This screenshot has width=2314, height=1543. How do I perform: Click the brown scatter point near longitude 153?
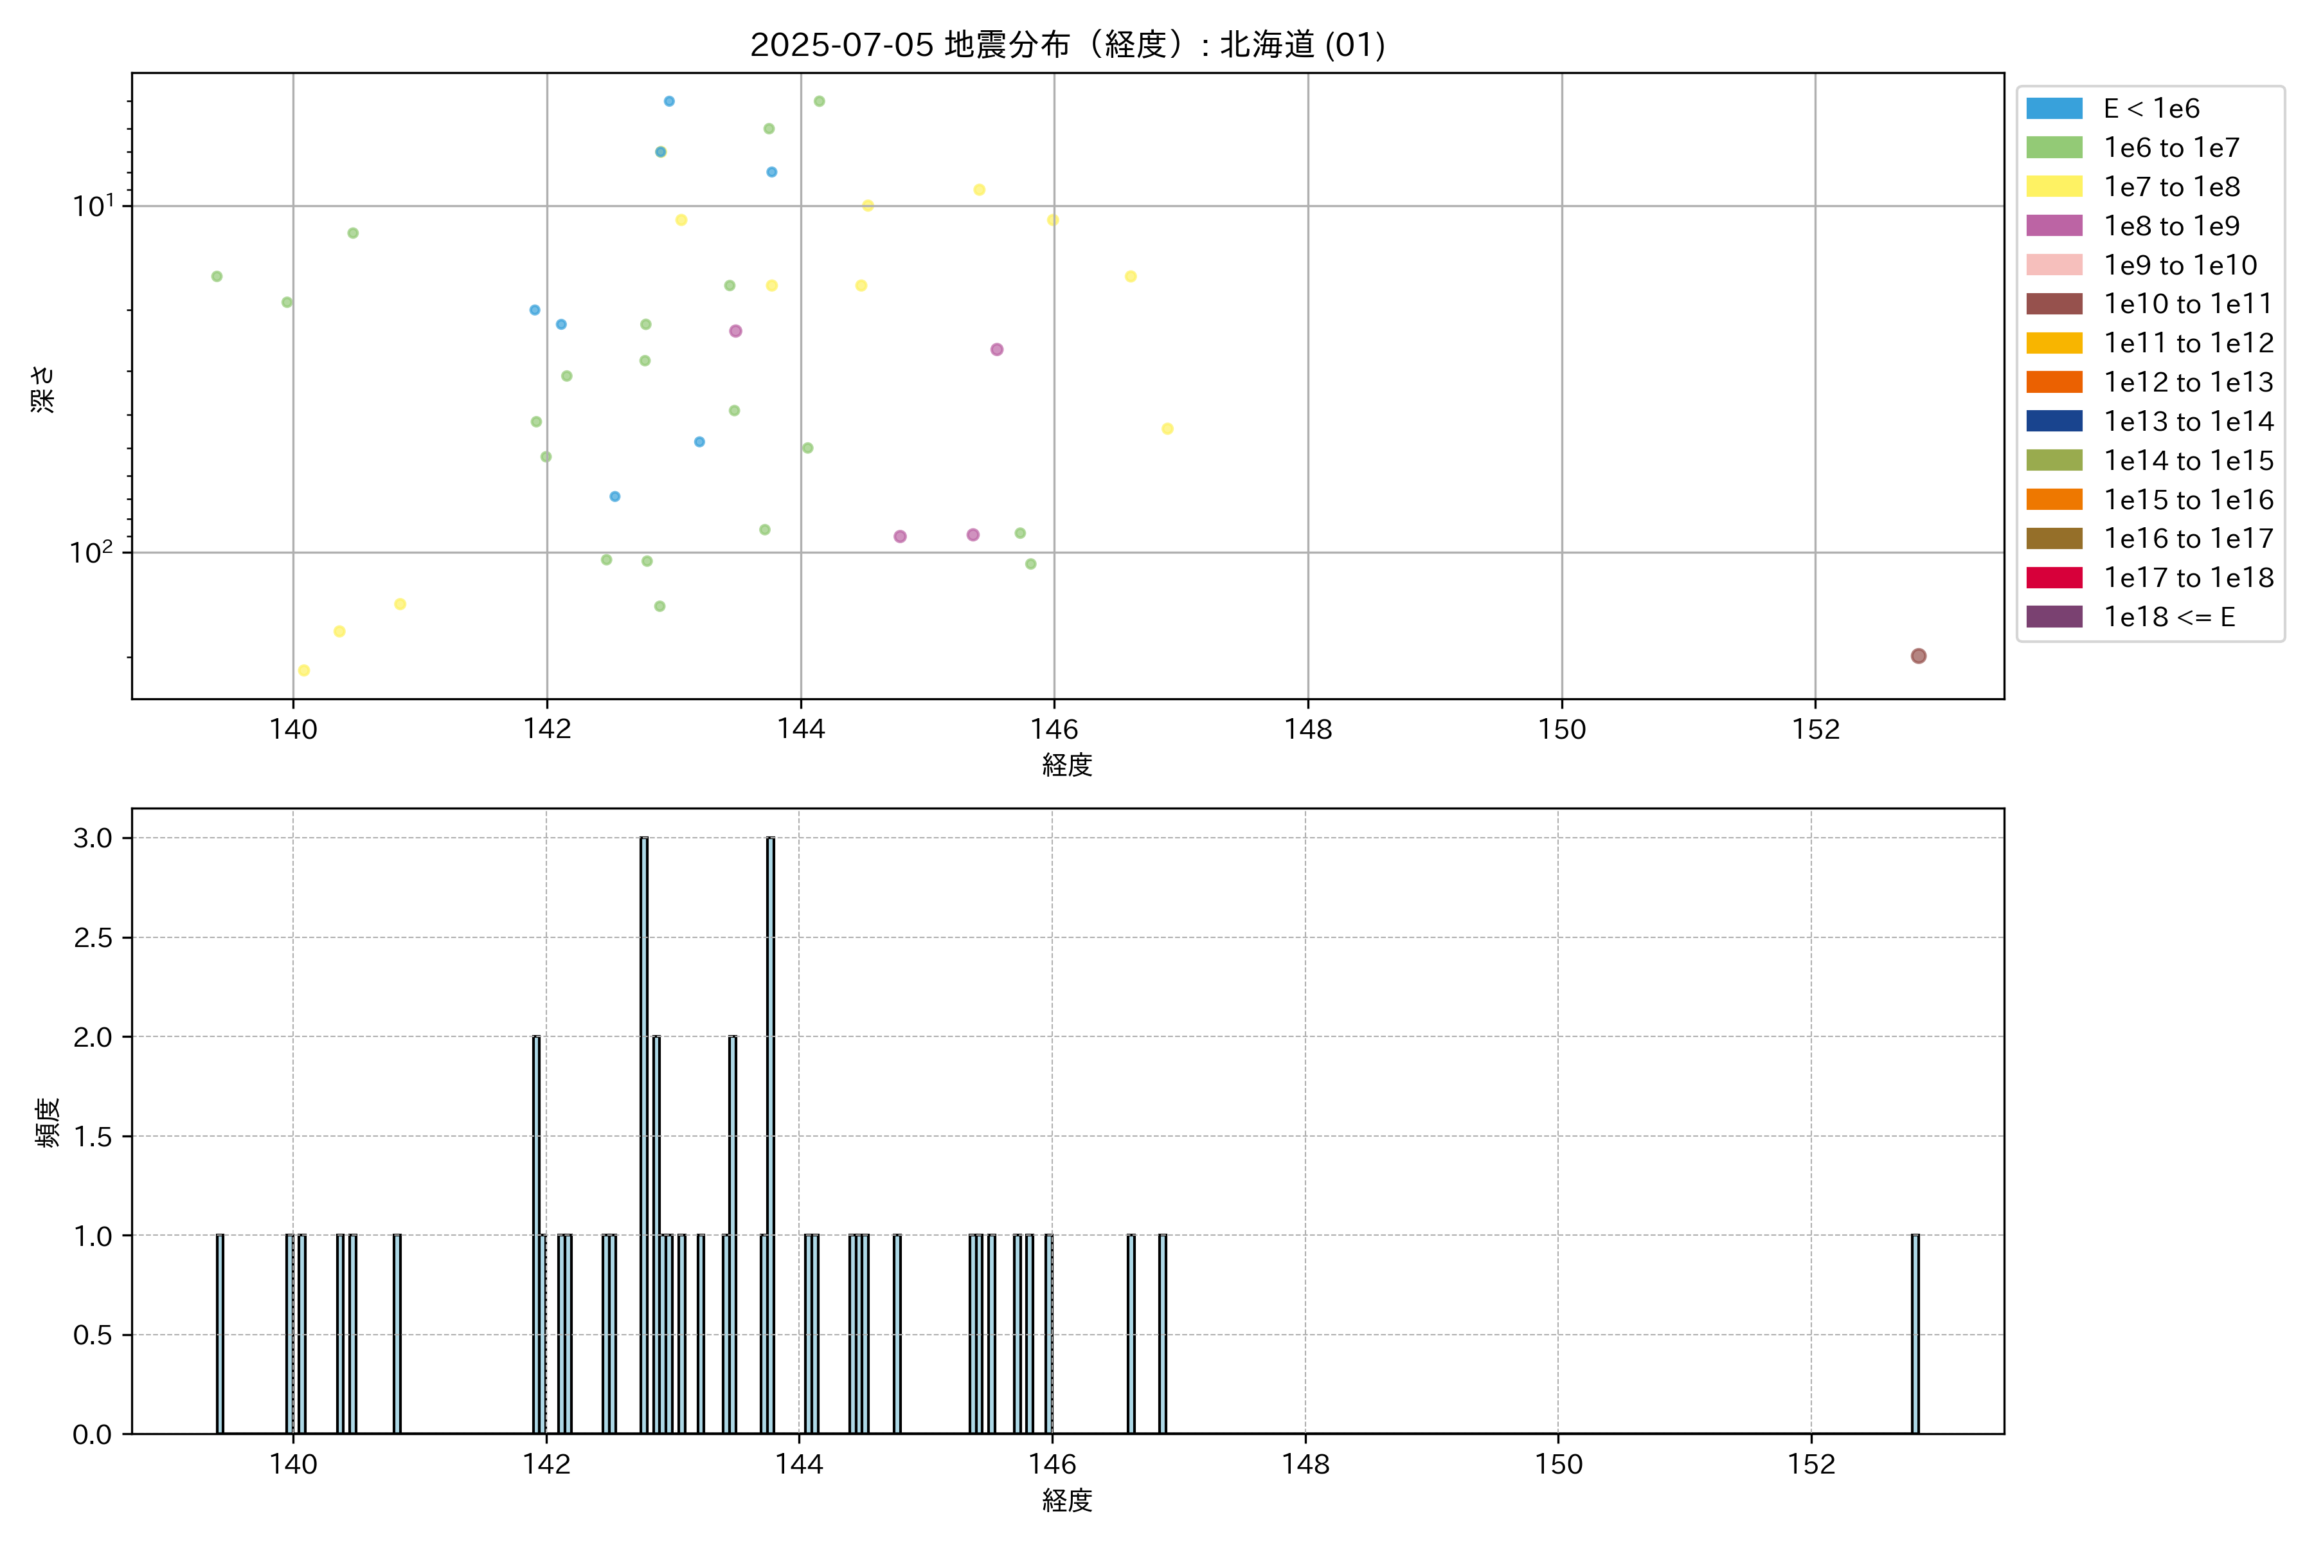click(x=1917, y=656)
